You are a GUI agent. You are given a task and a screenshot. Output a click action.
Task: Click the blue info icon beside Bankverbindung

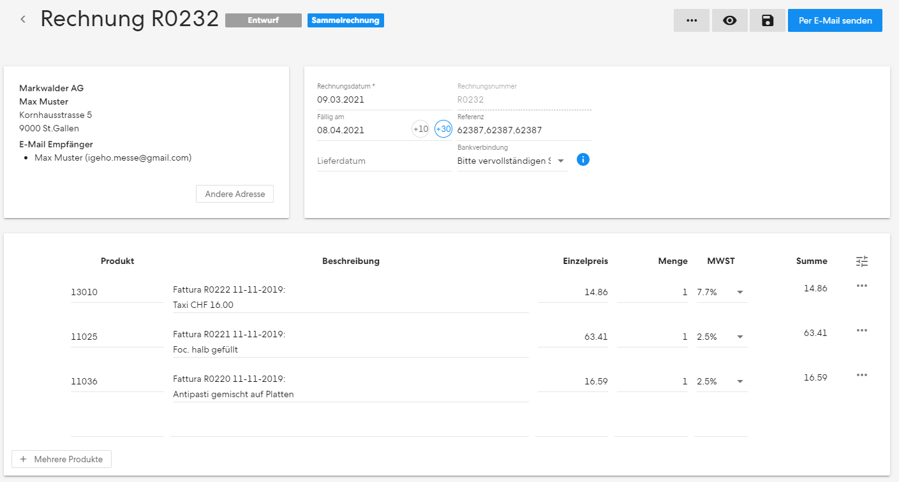[583, 159]
